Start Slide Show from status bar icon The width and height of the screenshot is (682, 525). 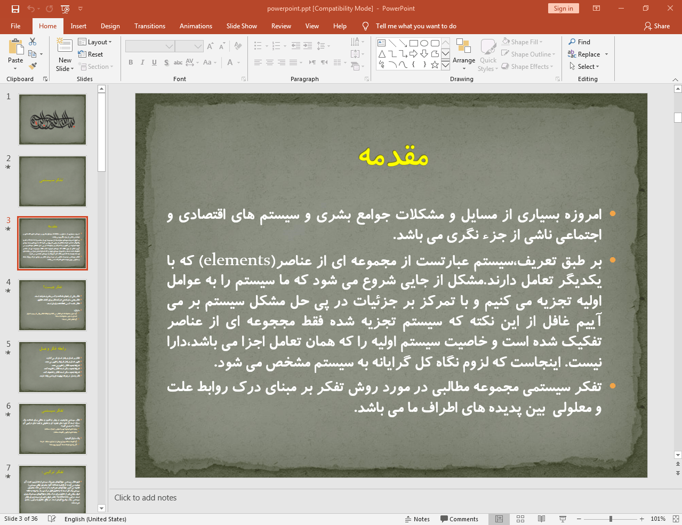[563, 519]
